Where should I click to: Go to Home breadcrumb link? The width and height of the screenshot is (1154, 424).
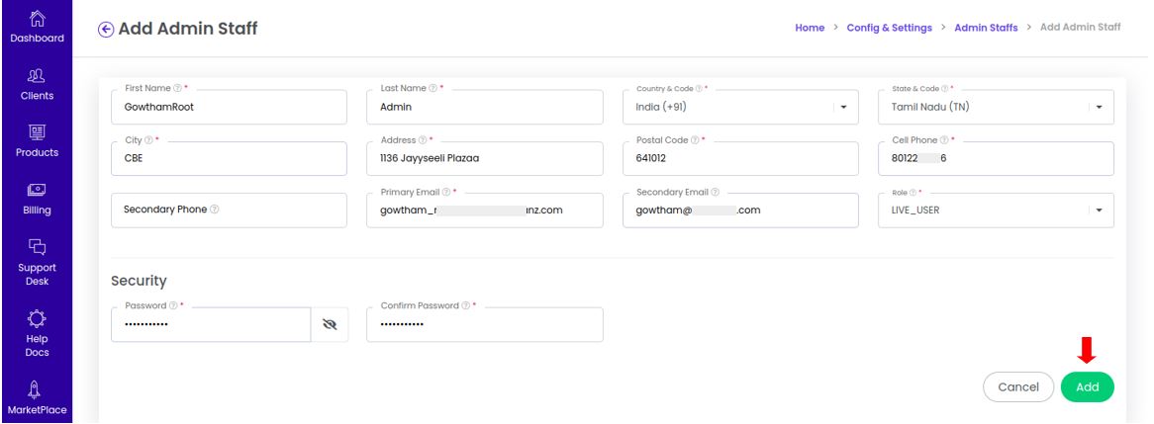point(810,28)
